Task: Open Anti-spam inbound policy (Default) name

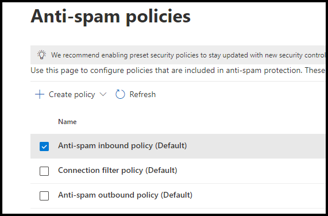Action: coord(122,146)
